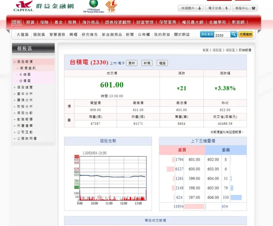Viewport: 273px width, 226px height.
Task: Click the yellow 代碼查詢 button
Action: [246, 34]
